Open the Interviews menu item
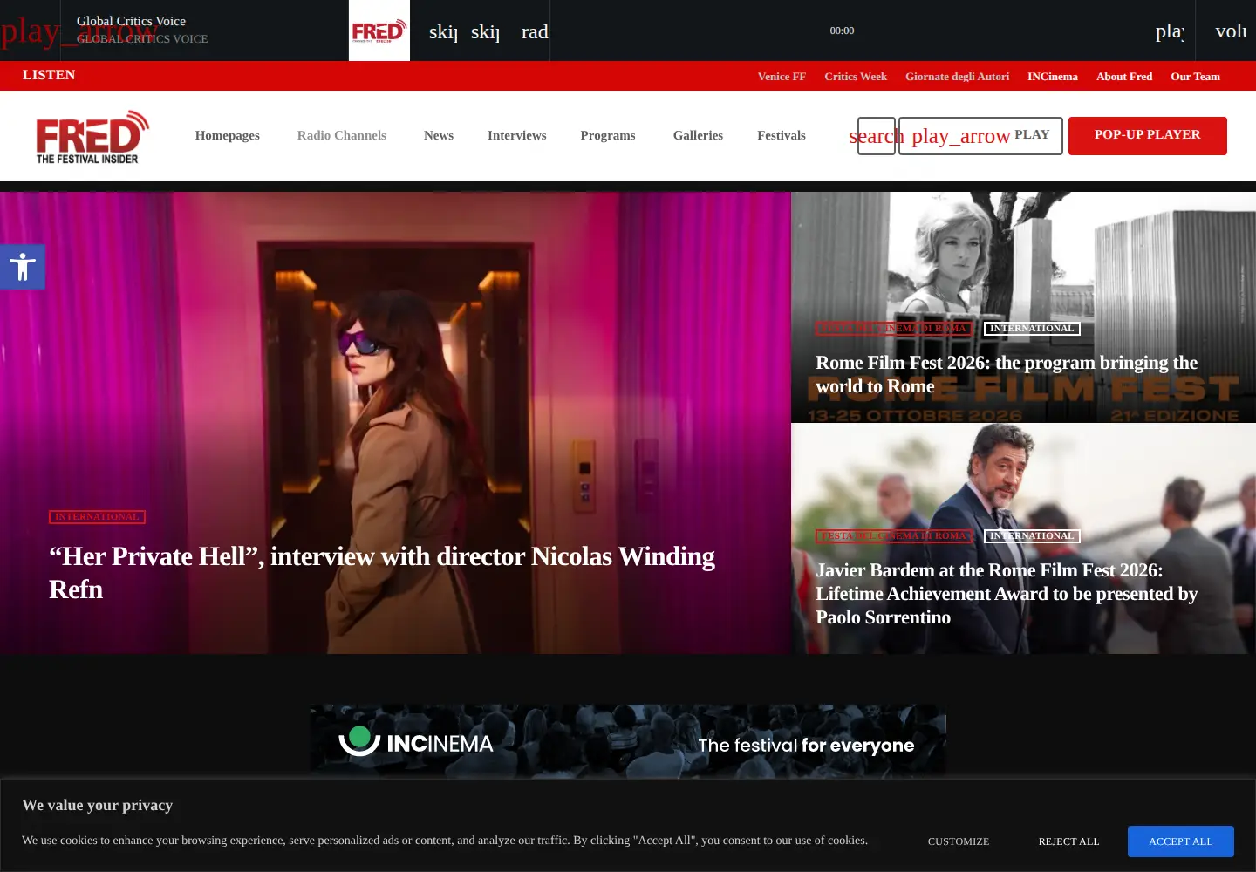 517,135
